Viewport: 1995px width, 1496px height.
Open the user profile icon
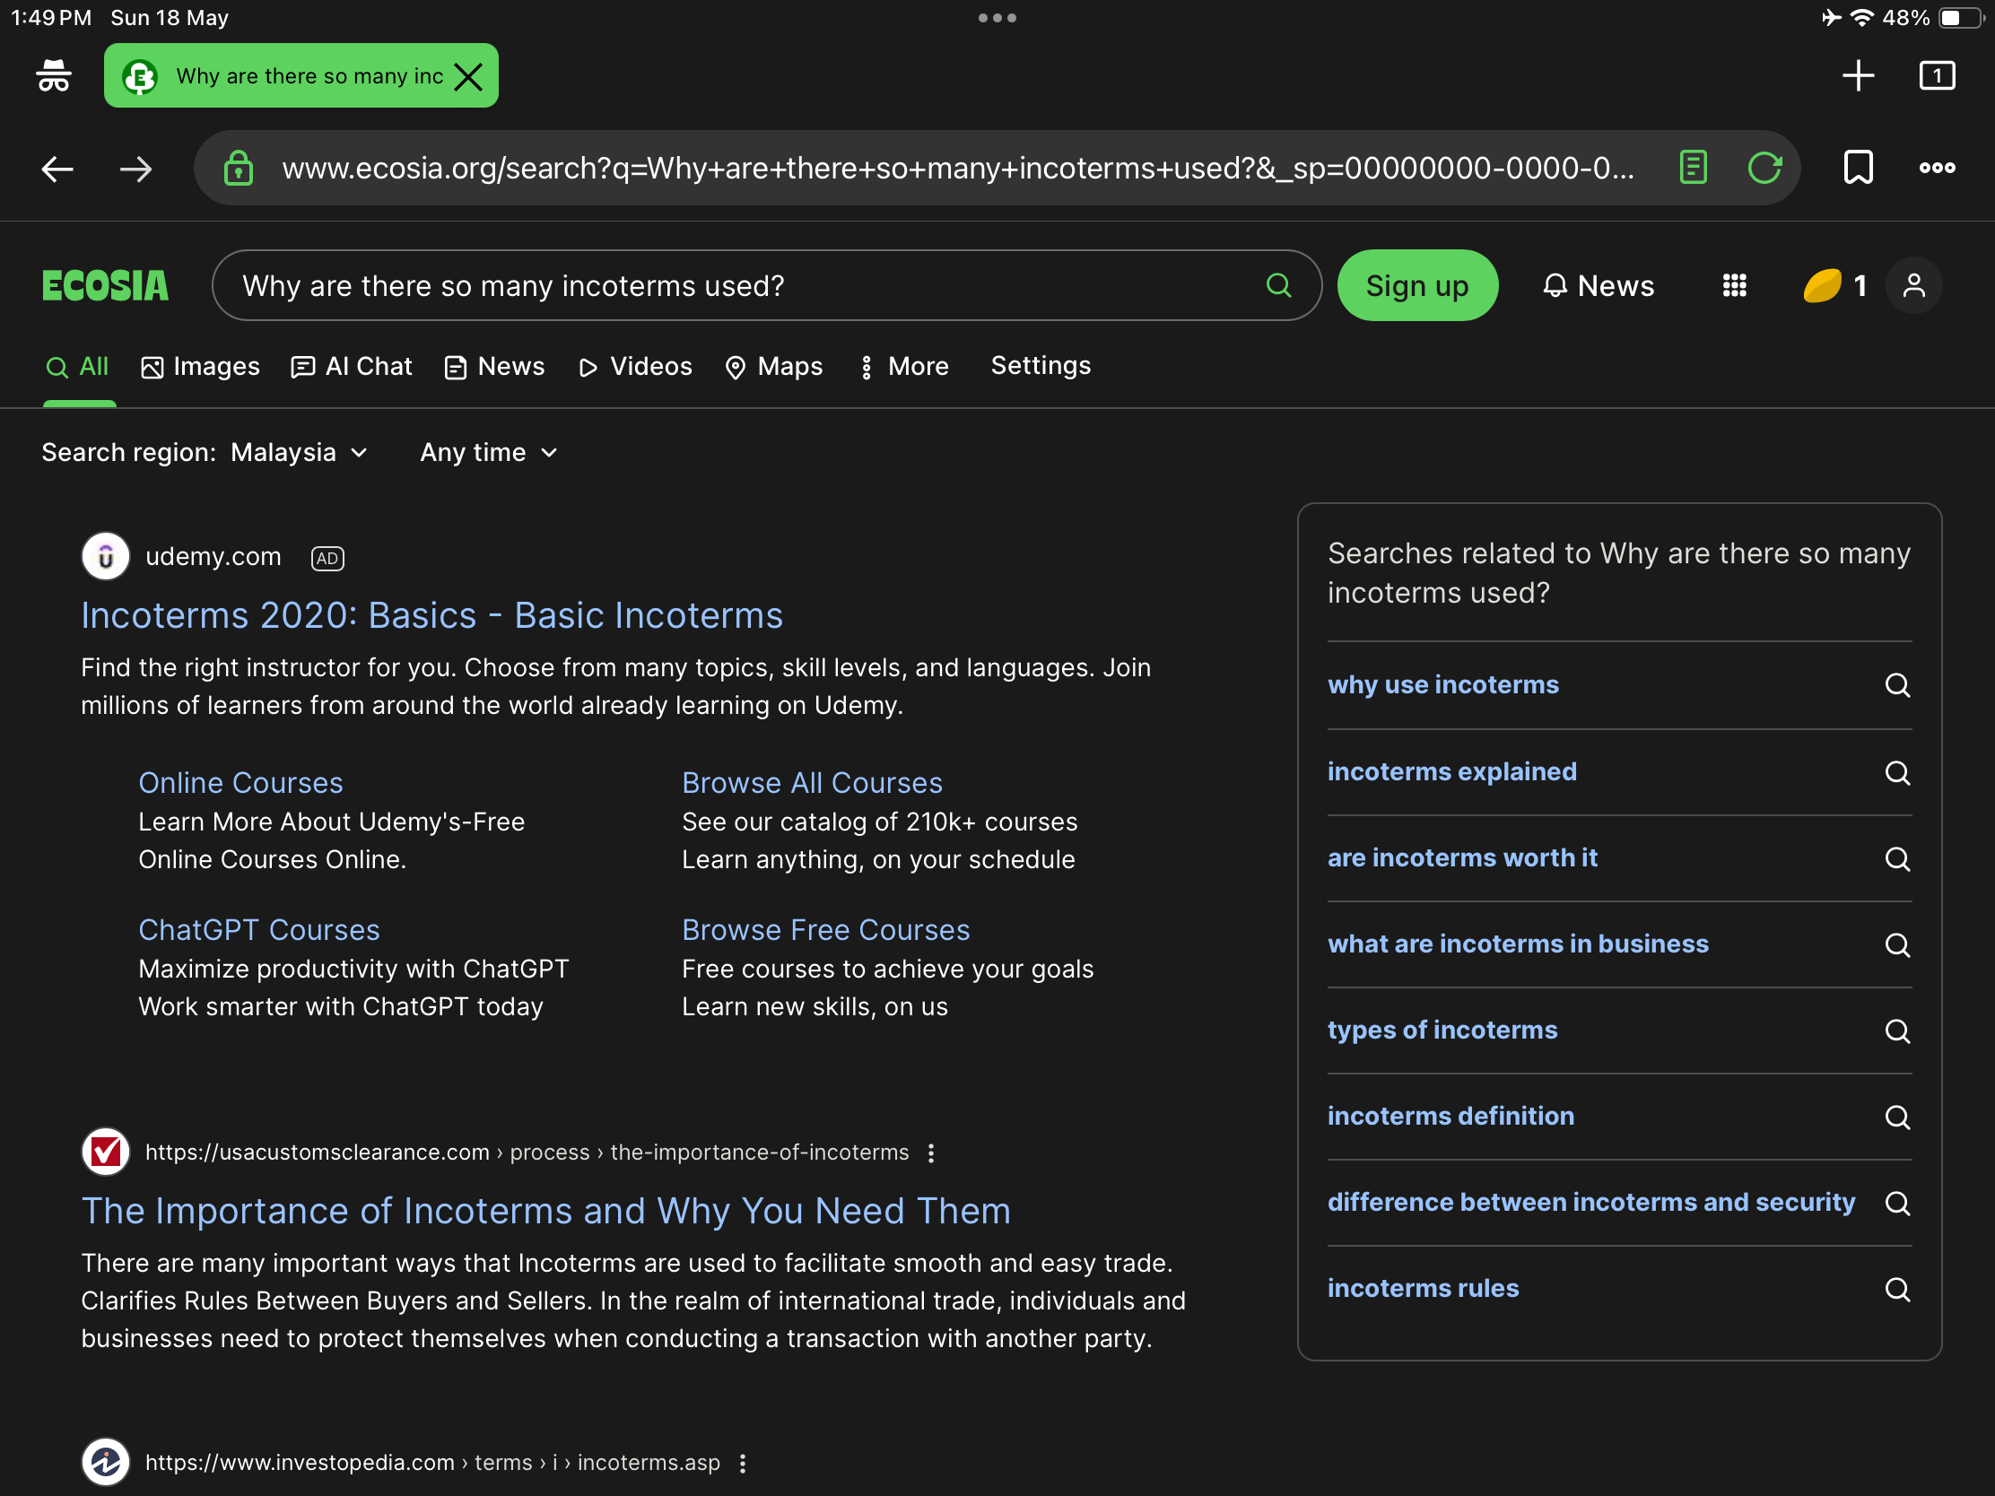point(1914,286)
